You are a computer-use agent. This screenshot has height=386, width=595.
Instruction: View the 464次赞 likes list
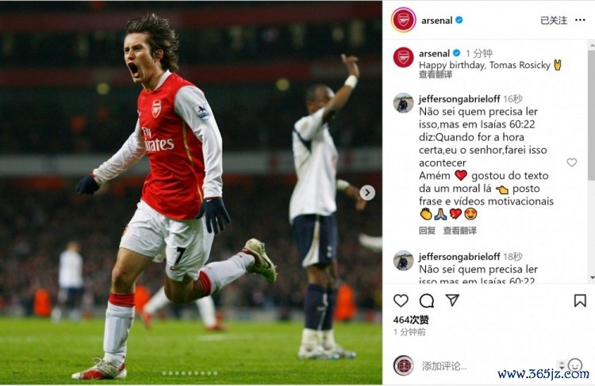click(x=411, y=320)
